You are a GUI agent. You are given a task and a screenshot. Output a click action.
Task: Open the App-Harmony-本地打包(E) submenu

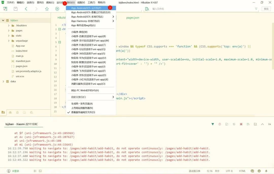tap(91, 21)
